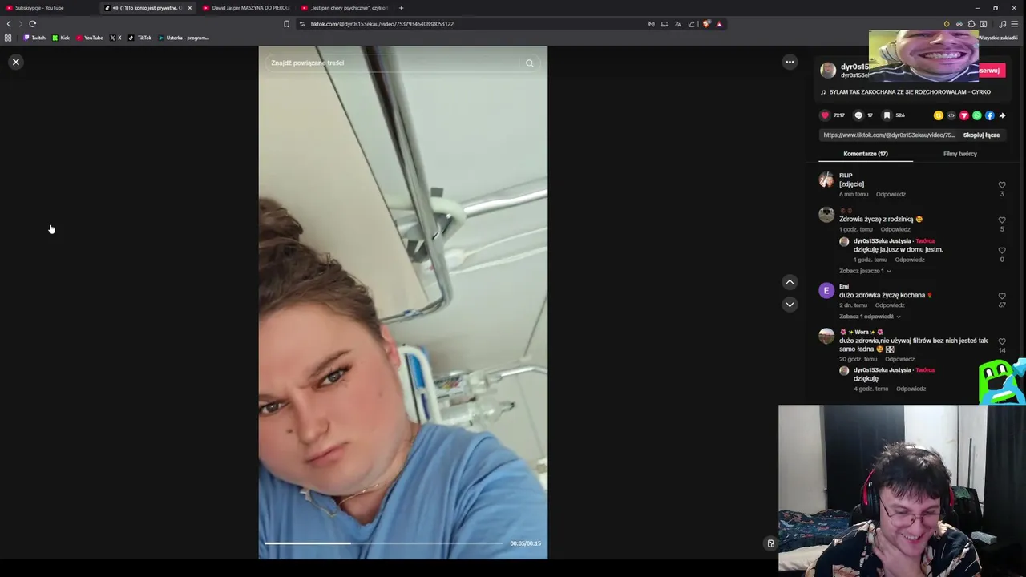This screenshot has height=577, width=1026.
Task: Like the 'dziękuję ja.jusz w domu jestm' reply
Action: (x=1002, y=251)
